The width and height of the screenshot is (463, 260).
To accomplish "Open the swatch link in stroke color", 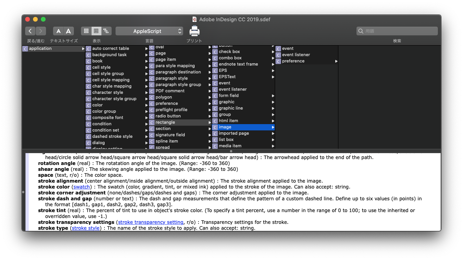I will click(x=81, y=187).
